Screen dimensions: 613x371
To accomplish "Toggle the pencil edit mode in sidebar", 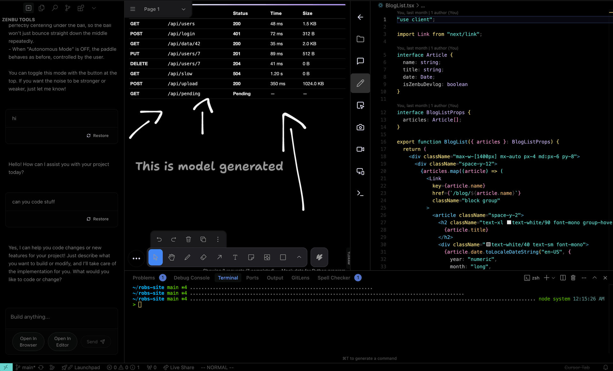I will (x=360, y=83).
